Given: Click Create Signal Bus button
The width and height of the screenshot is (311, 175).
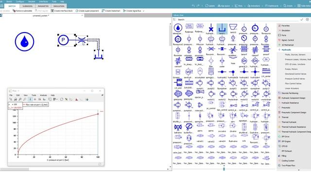Looking at the screenshot, I should pos(132,11).
